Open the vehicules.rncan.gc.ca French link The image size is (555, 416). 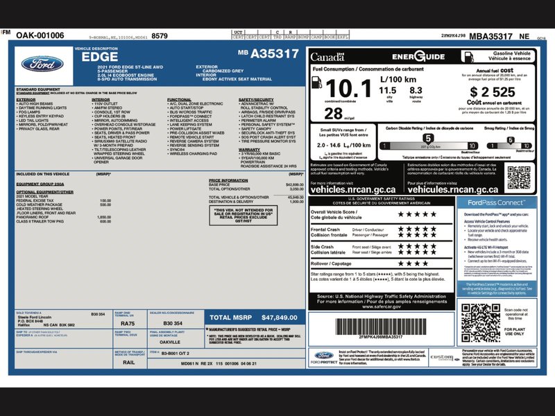(453, 190)
